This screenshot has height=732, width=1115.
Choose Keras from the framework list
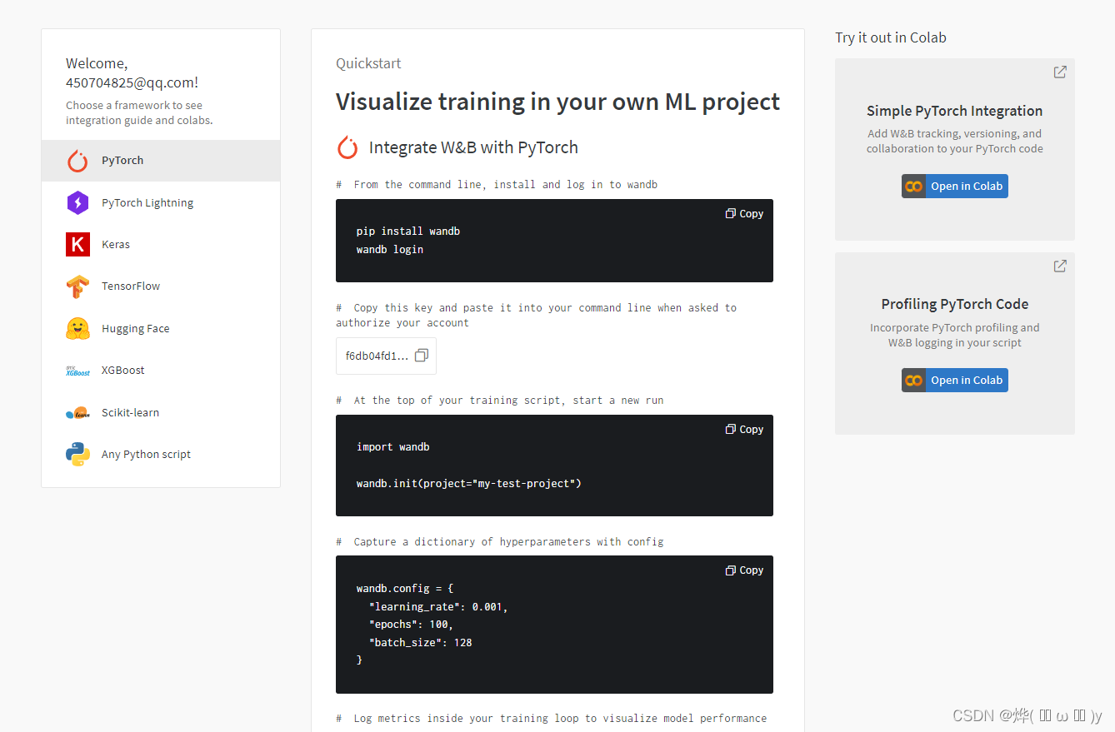click(x=161, y=244)
